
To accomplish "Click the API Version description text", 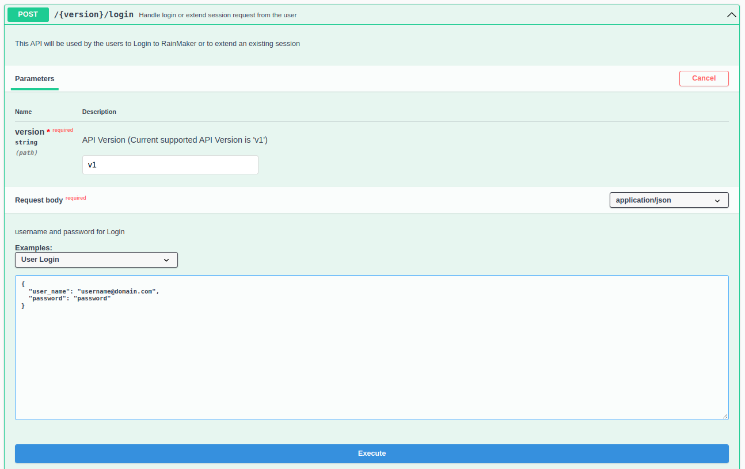I will point(174,140).
